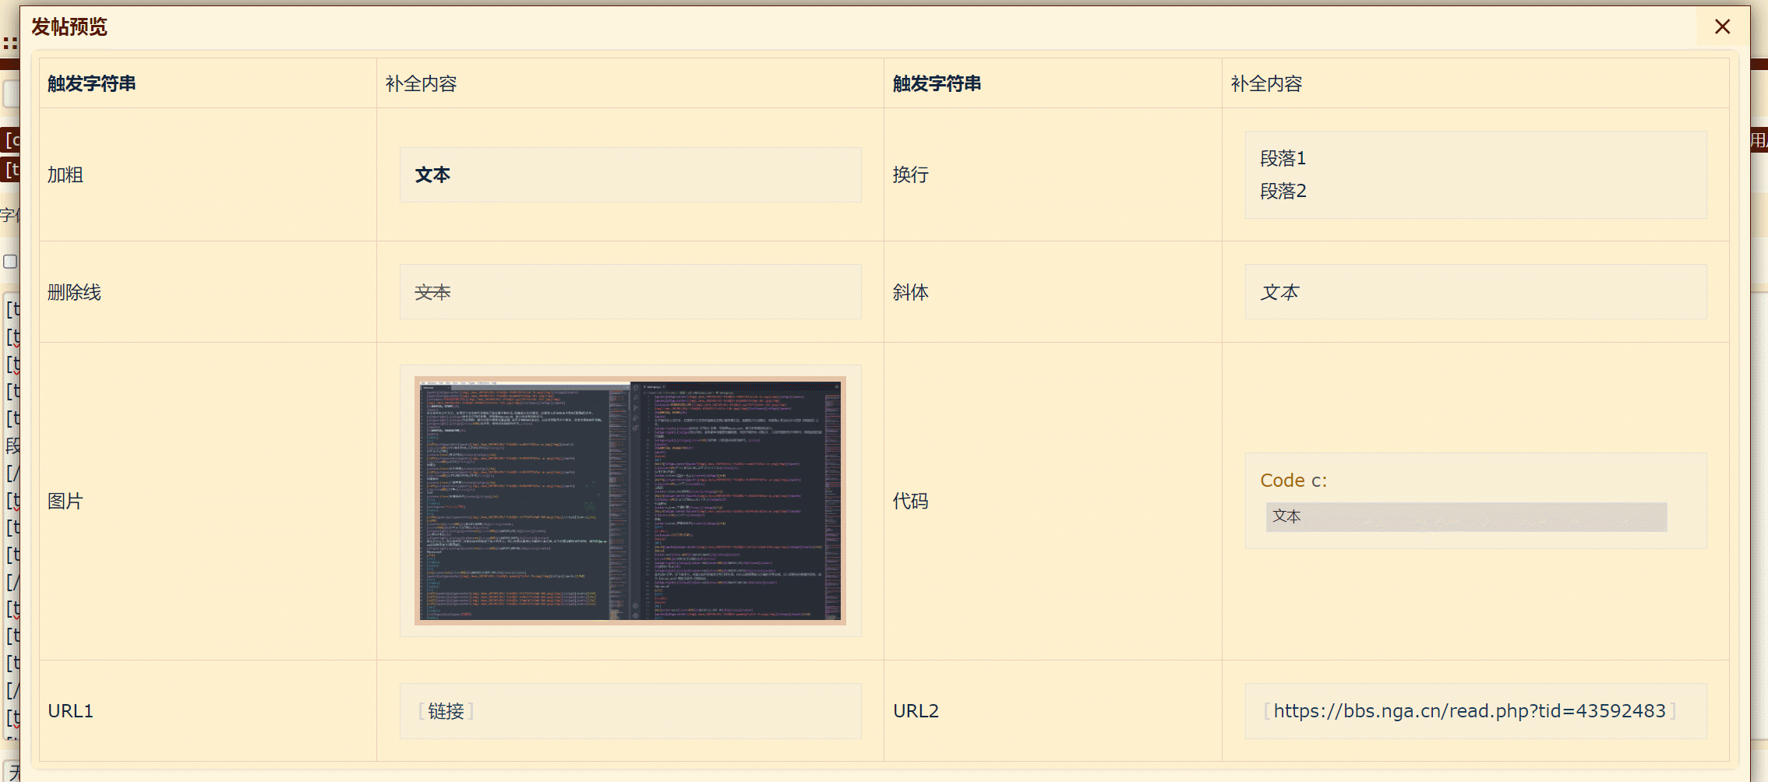The height and width of the screenshot is (782, 1768).
Task: Select the 删除线 row label
Action: pos(74,292)
